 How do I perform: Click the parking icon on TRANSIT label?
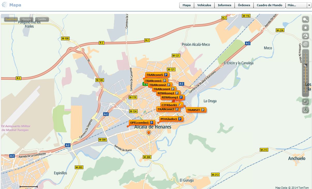(x=203, y=110)
